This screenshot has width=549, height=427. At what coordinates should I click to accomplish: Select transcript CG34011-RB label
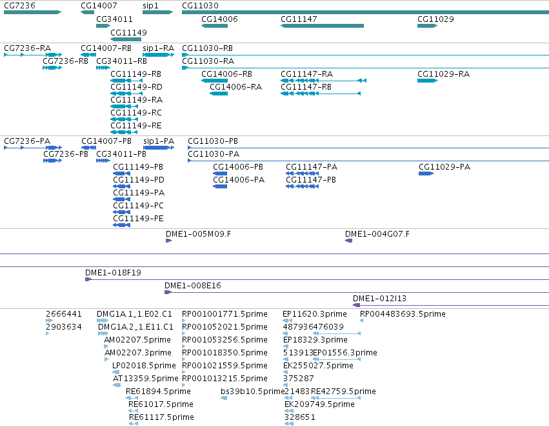coord(121,61)
